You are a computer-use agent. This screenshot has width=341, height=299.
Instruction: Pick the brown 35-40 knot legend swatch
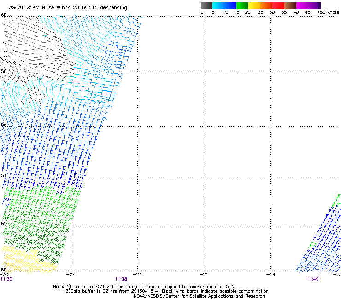click(x=290, y=6)
